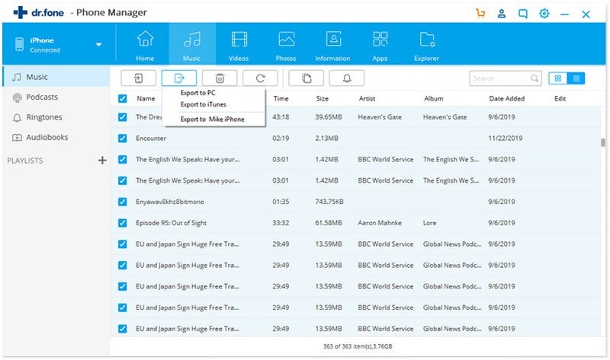This screenshot has width=610, height=360.
Task: Select Music in the sidebar
Action: tap(56, 77)
